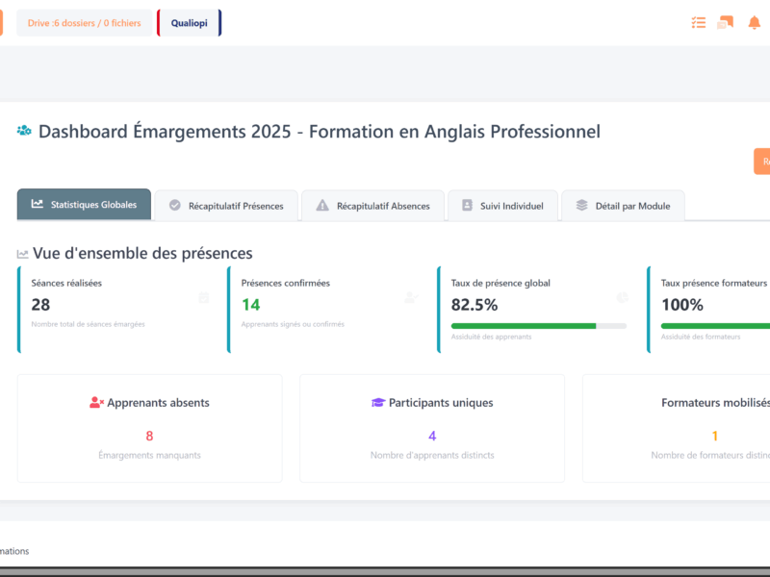
Task: Click the chart icon beside Vue d'ensemble
Action: pyautogui.click(x=22, y=254)
